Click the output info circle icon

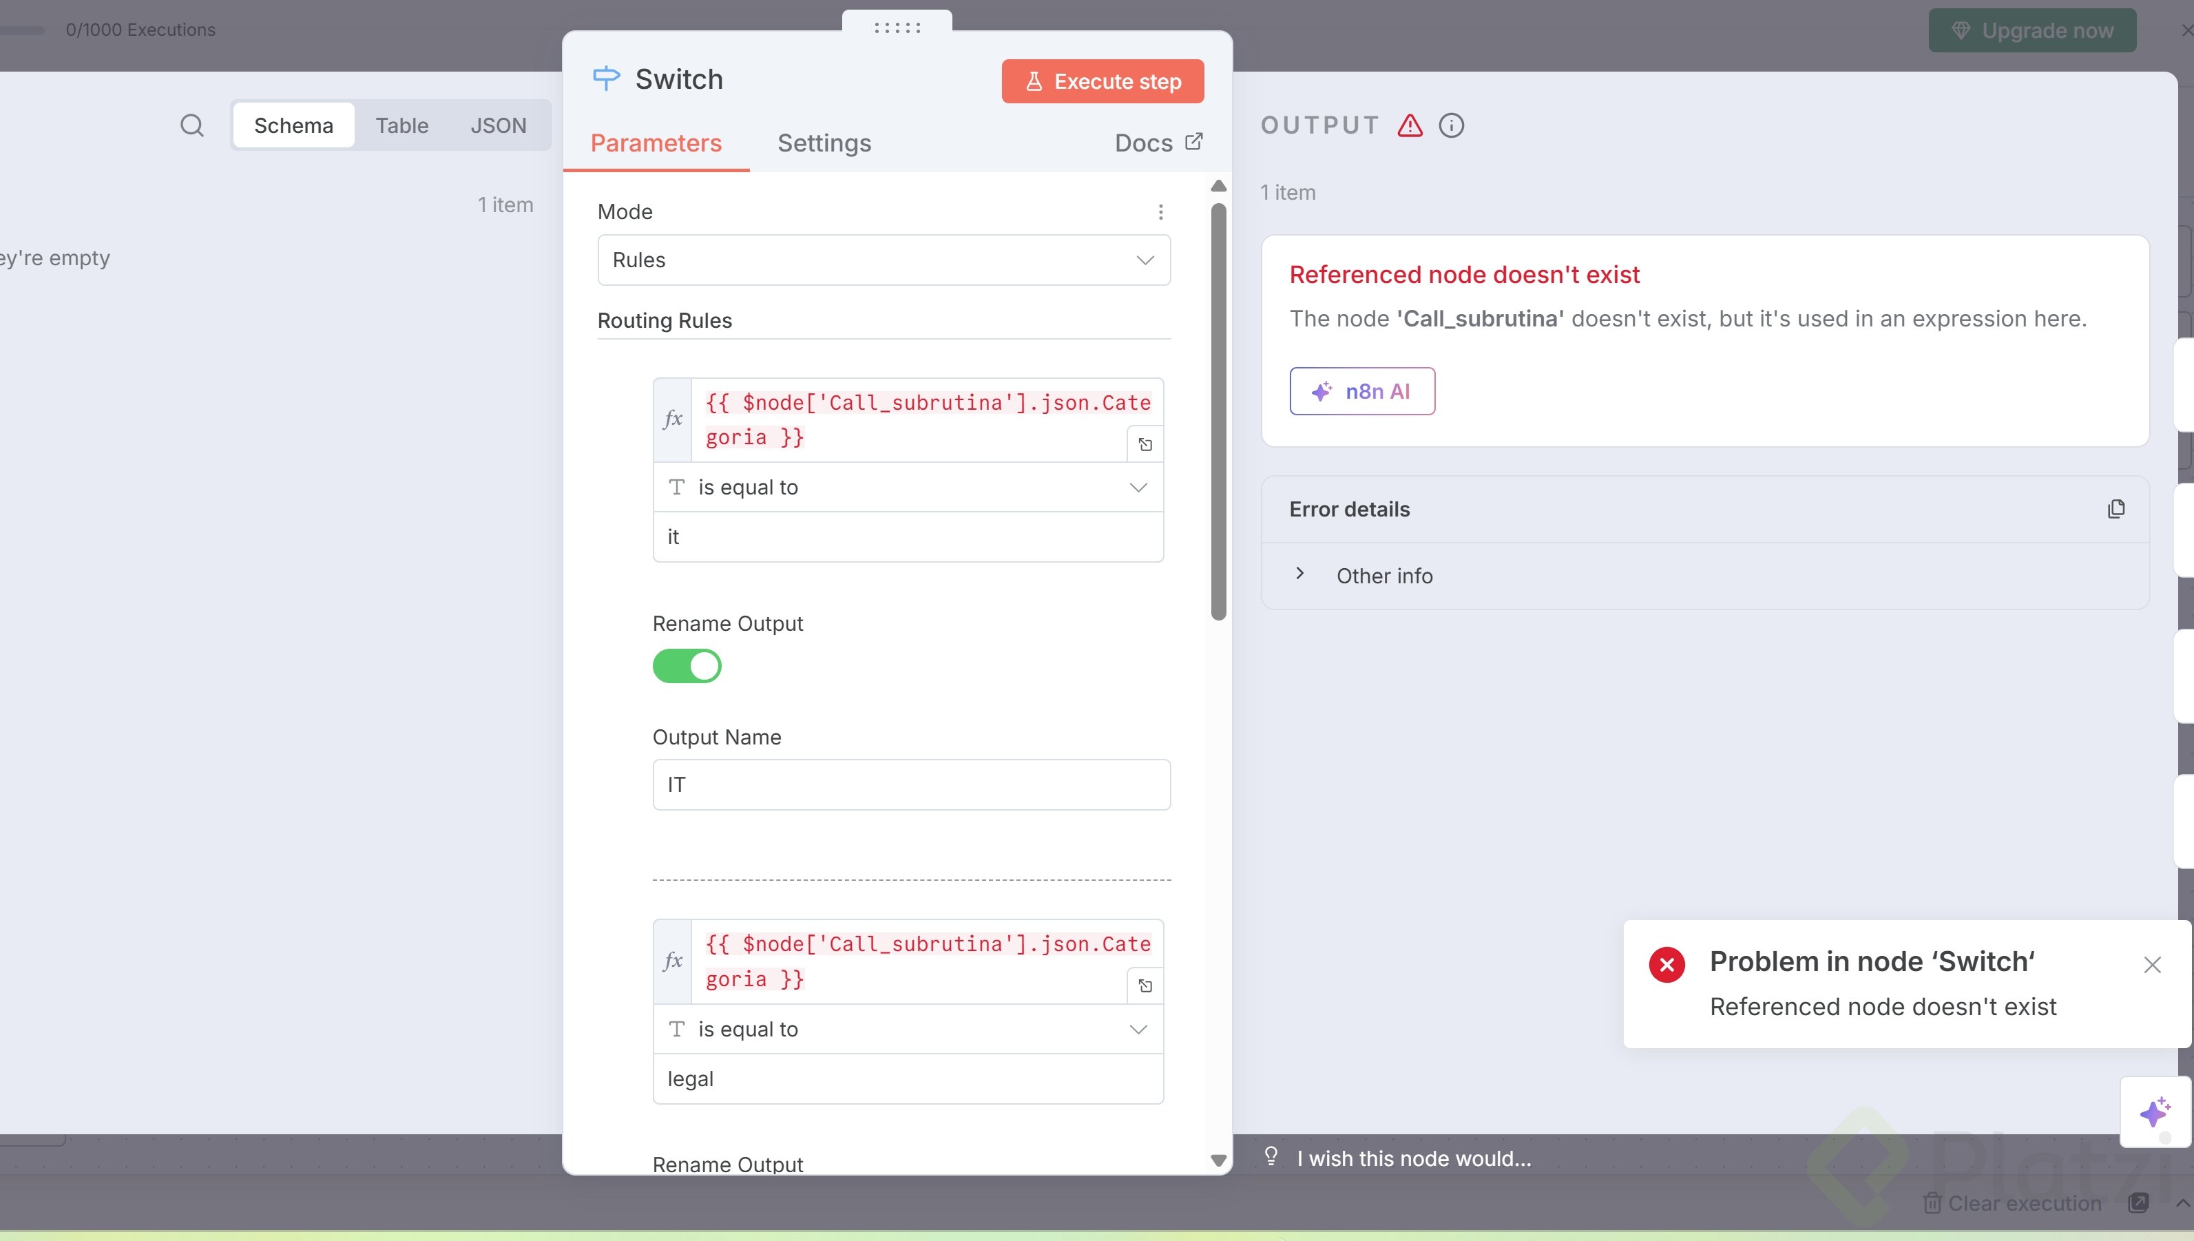(1451, 125)
